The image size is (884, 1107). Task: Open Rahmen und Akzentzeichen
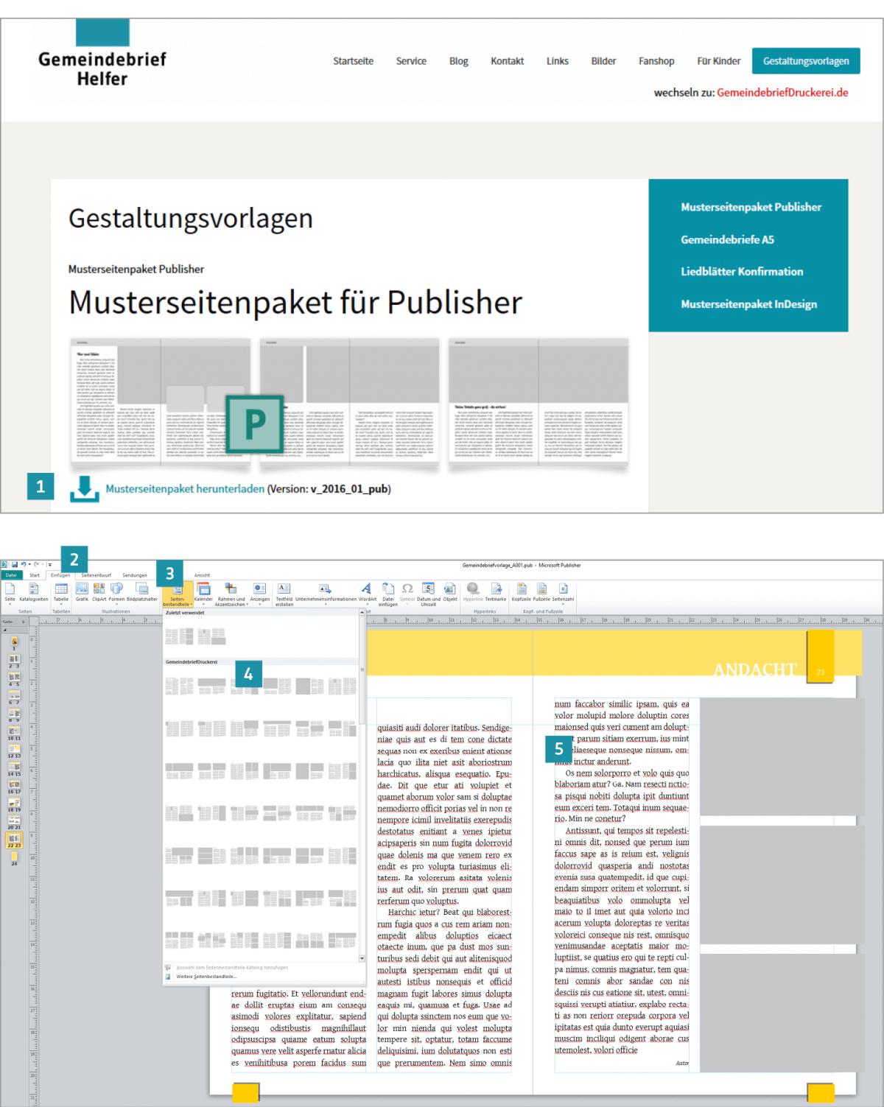tap(231, 594)
